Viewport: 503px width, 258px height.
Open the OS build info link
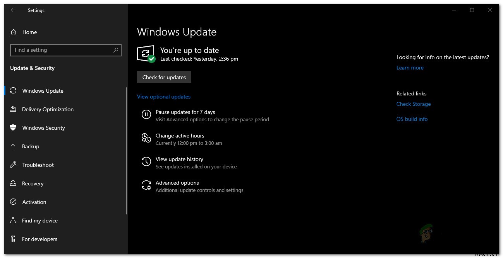(412, 119)
